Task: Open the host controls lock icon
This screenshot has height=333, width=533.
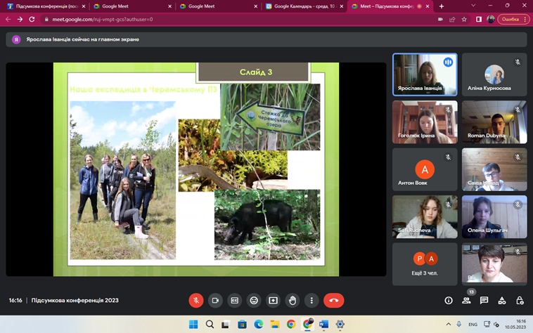Action: coord(520,301)
